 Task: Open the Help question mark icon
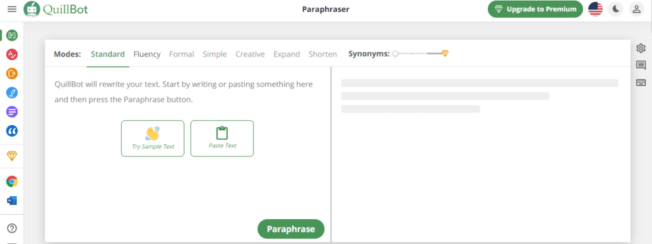12,228
